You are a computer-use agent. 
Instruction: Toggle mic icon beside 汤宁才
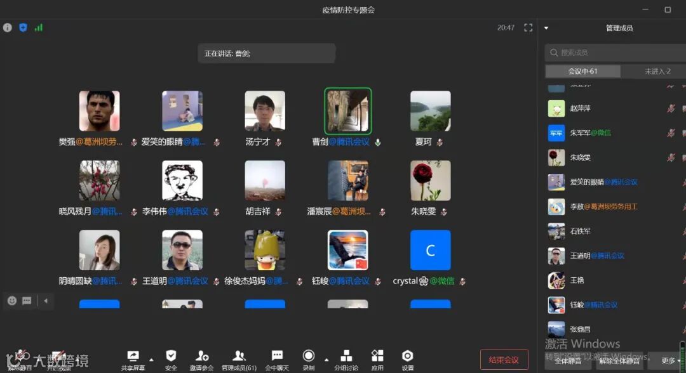278,142
